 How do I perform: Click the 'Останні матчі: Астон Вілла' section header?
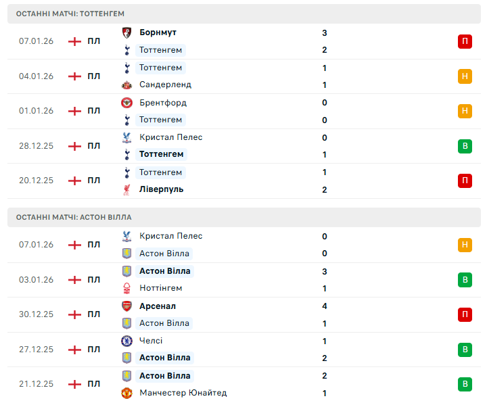74,217
